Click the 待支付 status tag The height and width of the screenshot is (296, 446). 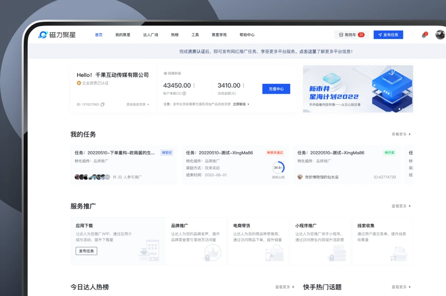[167, 153]
